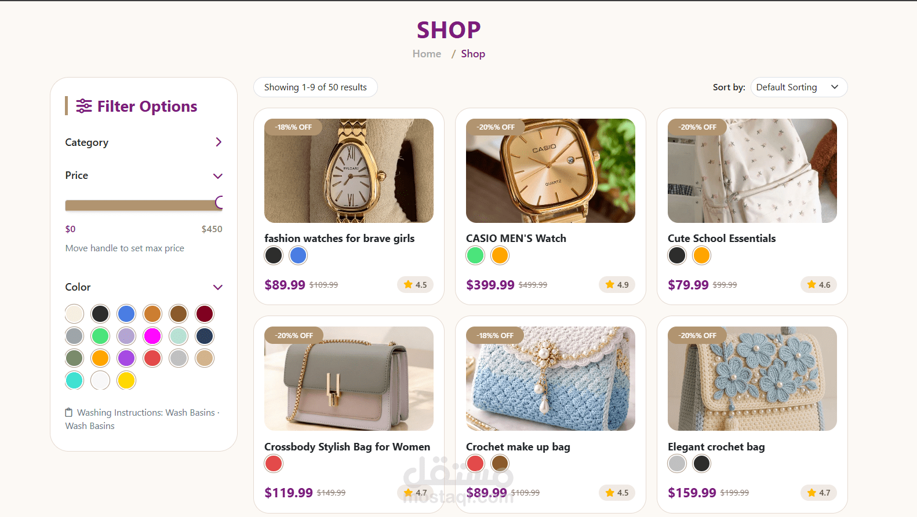
Task: Click the -18% OFF badge on fashion watches
Action: pos(293,127)
